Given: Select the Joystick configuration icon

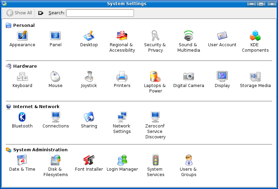Looking at the screenshot, I should (x=89, y=76).
